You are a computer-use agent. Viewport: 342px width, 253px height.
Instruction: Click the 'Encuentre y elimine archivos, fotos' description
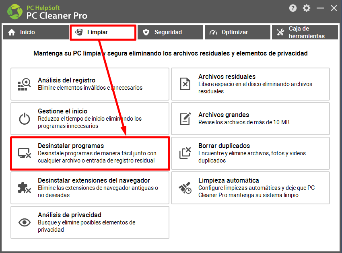[252, 157]
